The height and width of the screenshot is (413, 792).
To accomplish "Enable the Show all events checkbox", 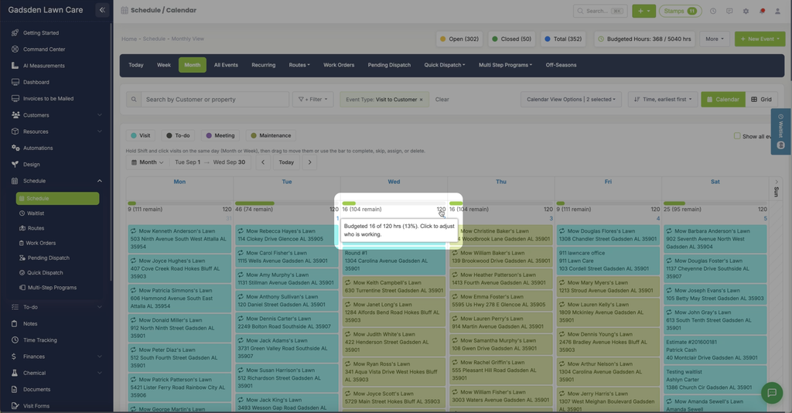I will 737,136.
